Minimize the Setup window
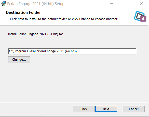Screen dimensions: 149x117 [x=112, y=4]
